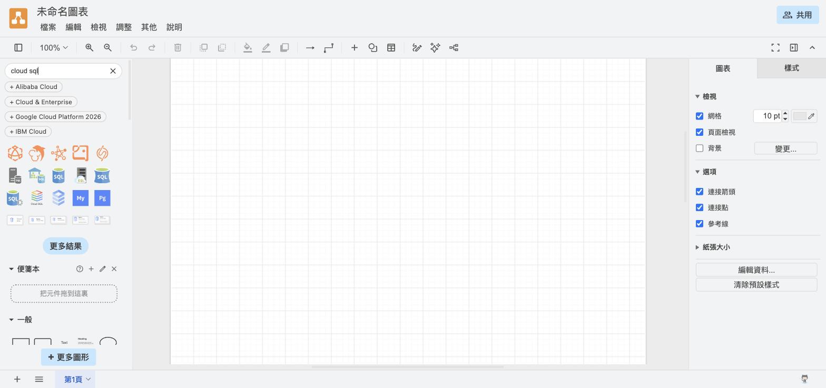Collapse the 檢視 section
This screenshot has height=388, width=826.
coord(706,96)
